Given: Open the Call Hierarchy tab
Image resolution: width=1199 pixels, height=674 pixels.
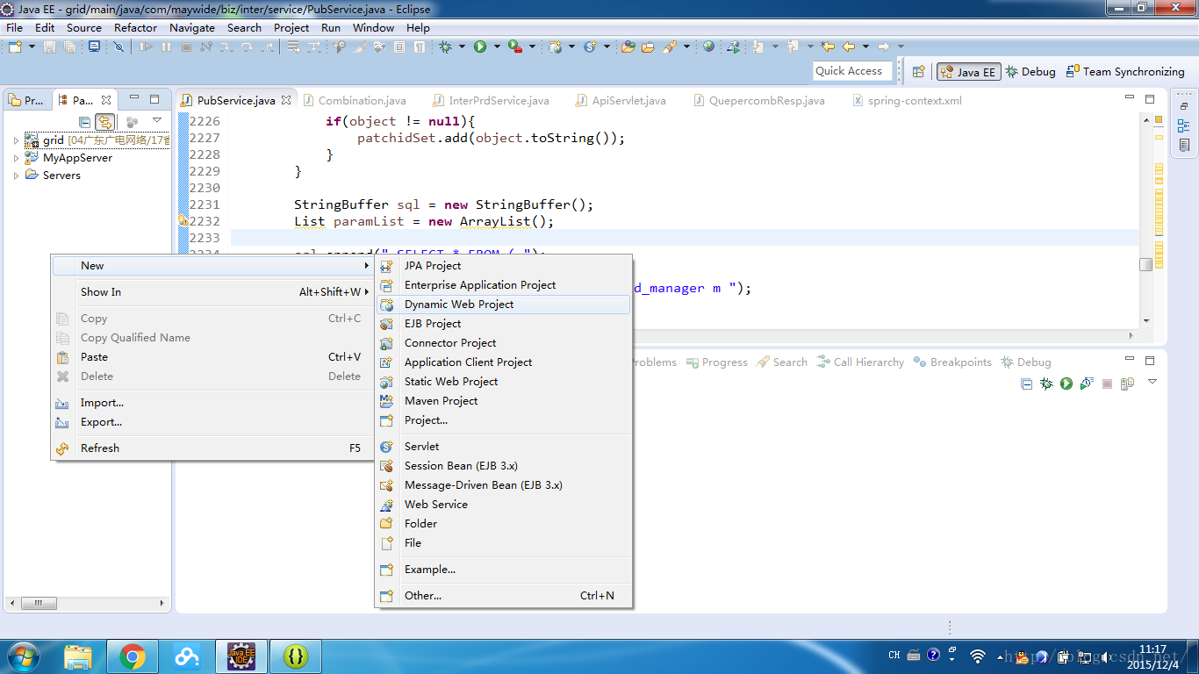Looking at the screenshot, I should tap(860, 362).
